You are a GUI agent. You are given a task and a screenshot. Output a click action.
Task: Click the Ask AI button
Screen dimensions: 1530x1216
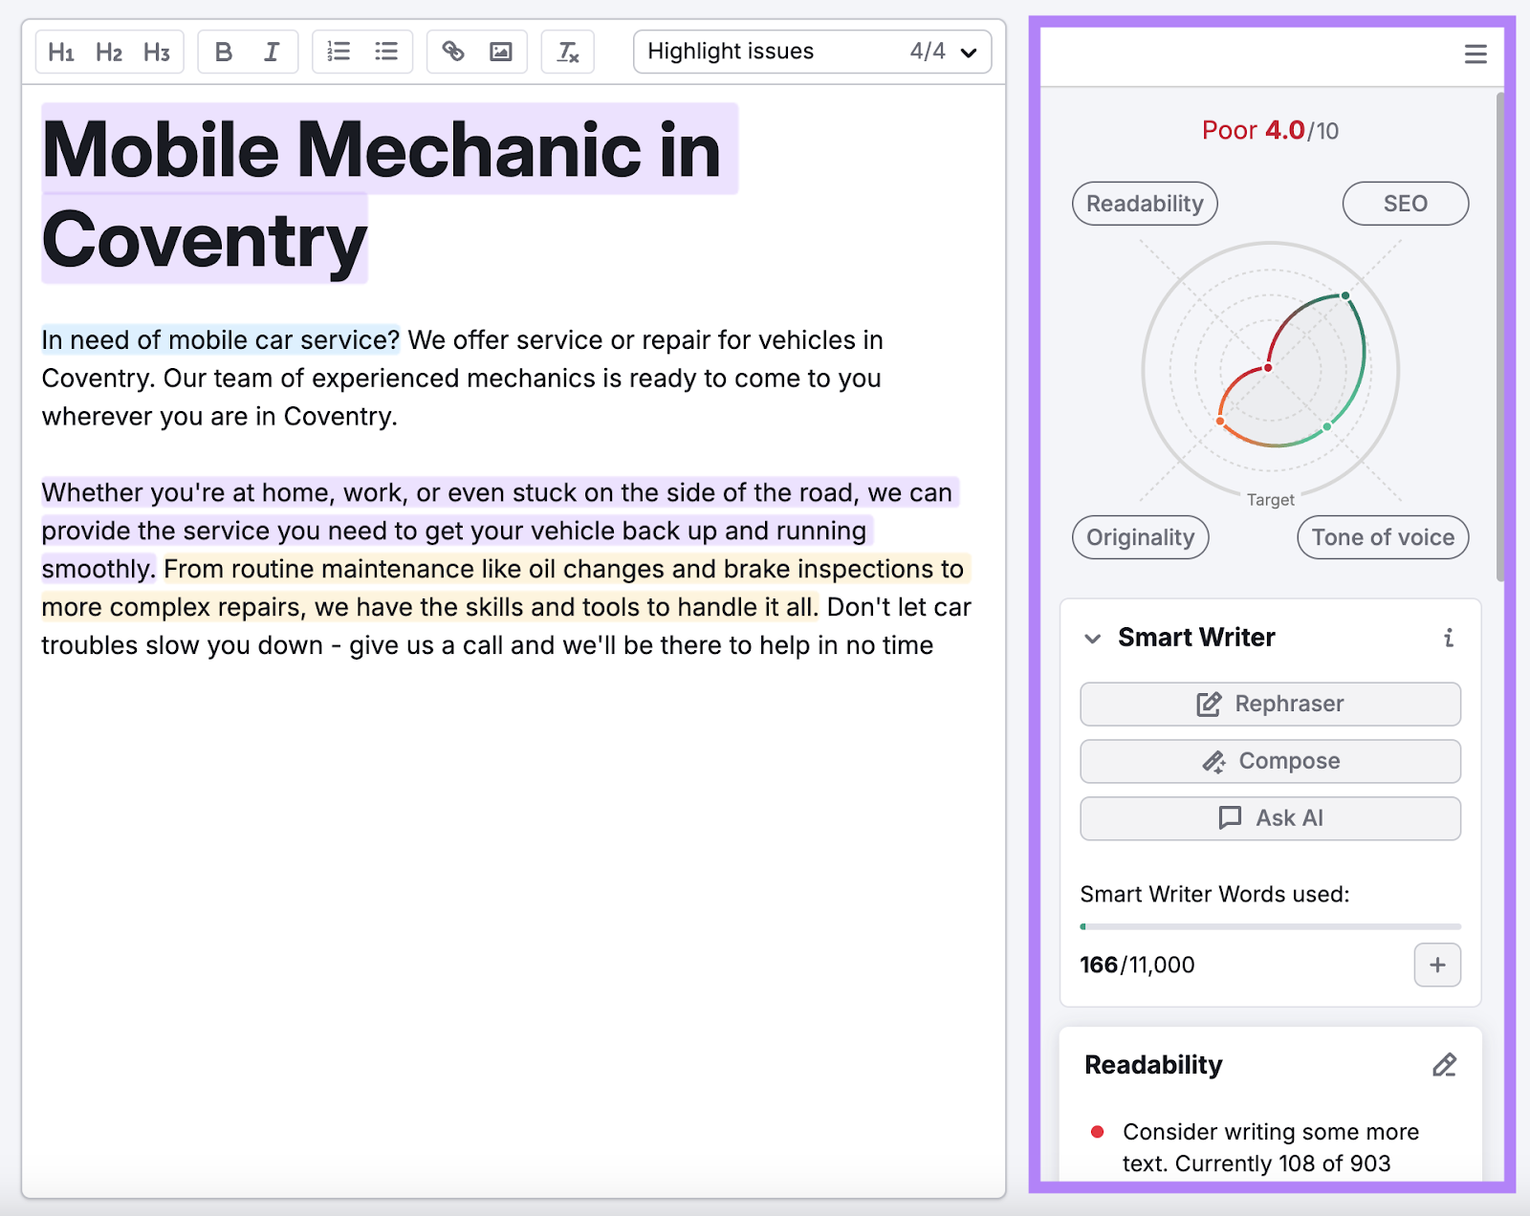(1270, 818)
